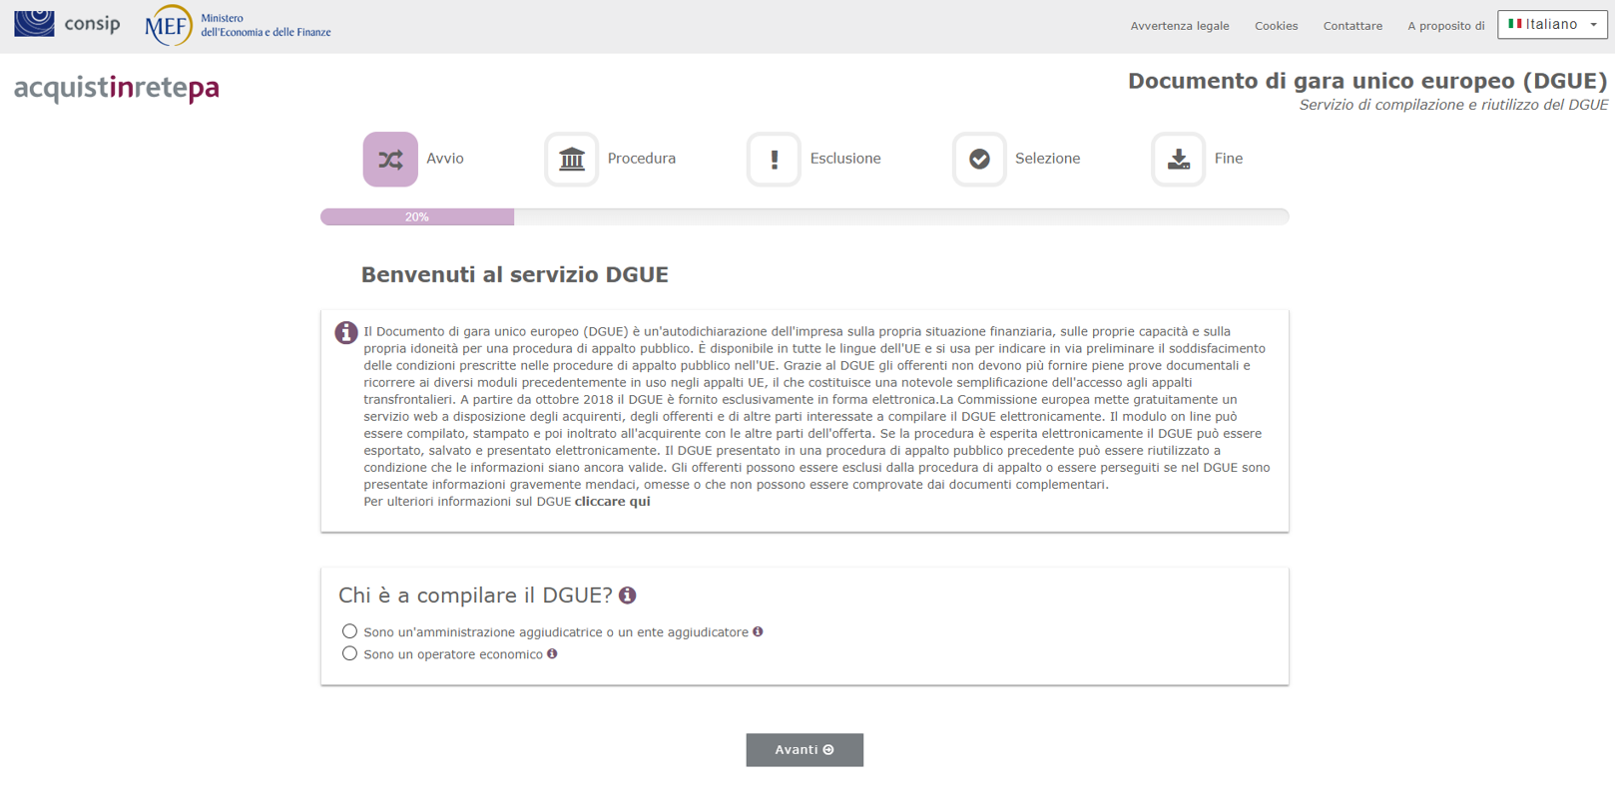Click the Selezione checkmark icon
The height and width of the screenshot is (793, 1615).
click(x=979, y=160)
